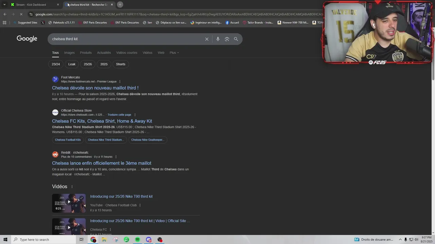Click the 'Traduire cette page' link

(119, 115)
